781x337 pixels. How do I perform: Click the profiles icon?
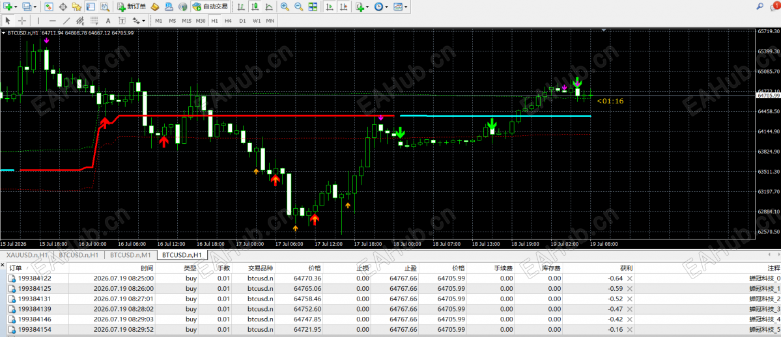tap(27, 7)
